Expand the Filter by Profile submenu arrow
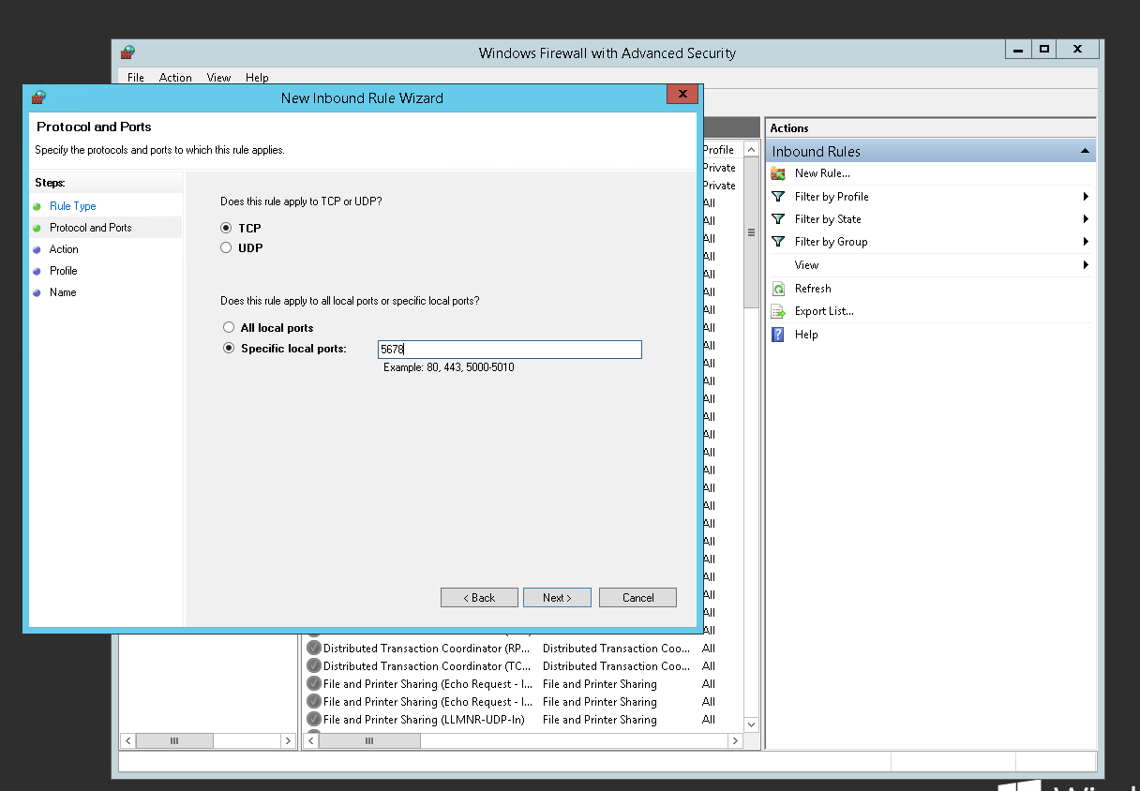The height and width of the screenshot is (791, 1140). (x=1085, y=197)
